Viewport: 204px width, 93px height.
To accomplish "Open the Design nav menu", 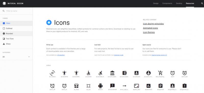I will point(156,3).
